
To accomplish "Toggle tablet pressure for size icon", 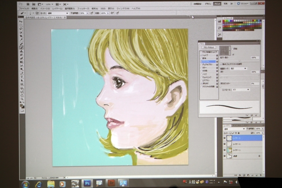I will [118, 13].
